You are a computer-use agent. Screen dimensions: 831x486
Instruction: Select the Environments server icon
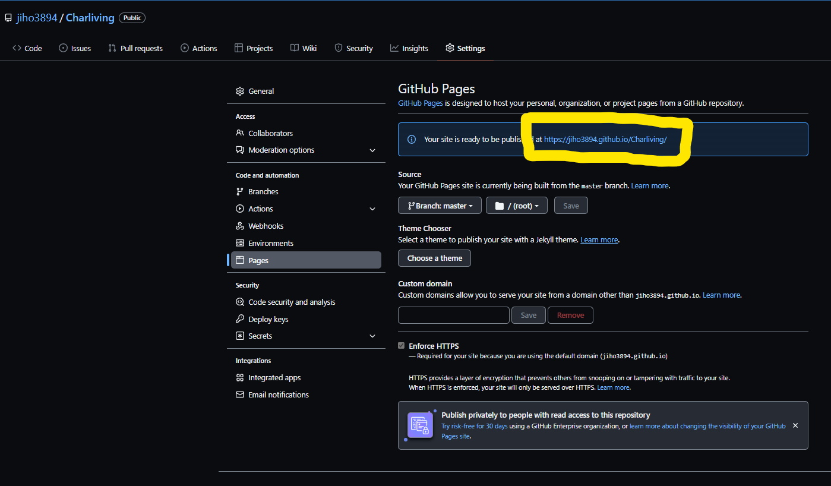point(240,243)
